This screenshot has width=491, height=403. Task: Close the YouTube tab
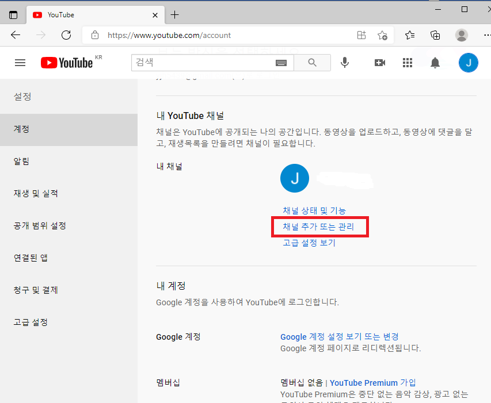[x=155, y=15]
